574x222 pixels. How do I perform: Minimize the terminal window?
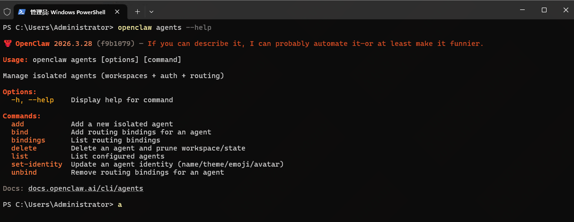522,10
